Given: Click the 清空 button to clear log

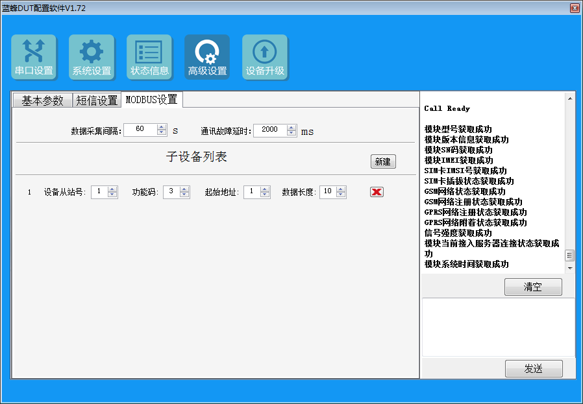Looking at the screenshot, I should tap(533, 287).
